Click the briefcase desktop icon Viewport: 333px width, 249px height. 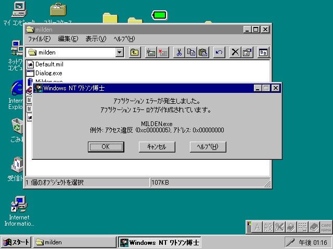pyautogui.click(x=58, y=9)
